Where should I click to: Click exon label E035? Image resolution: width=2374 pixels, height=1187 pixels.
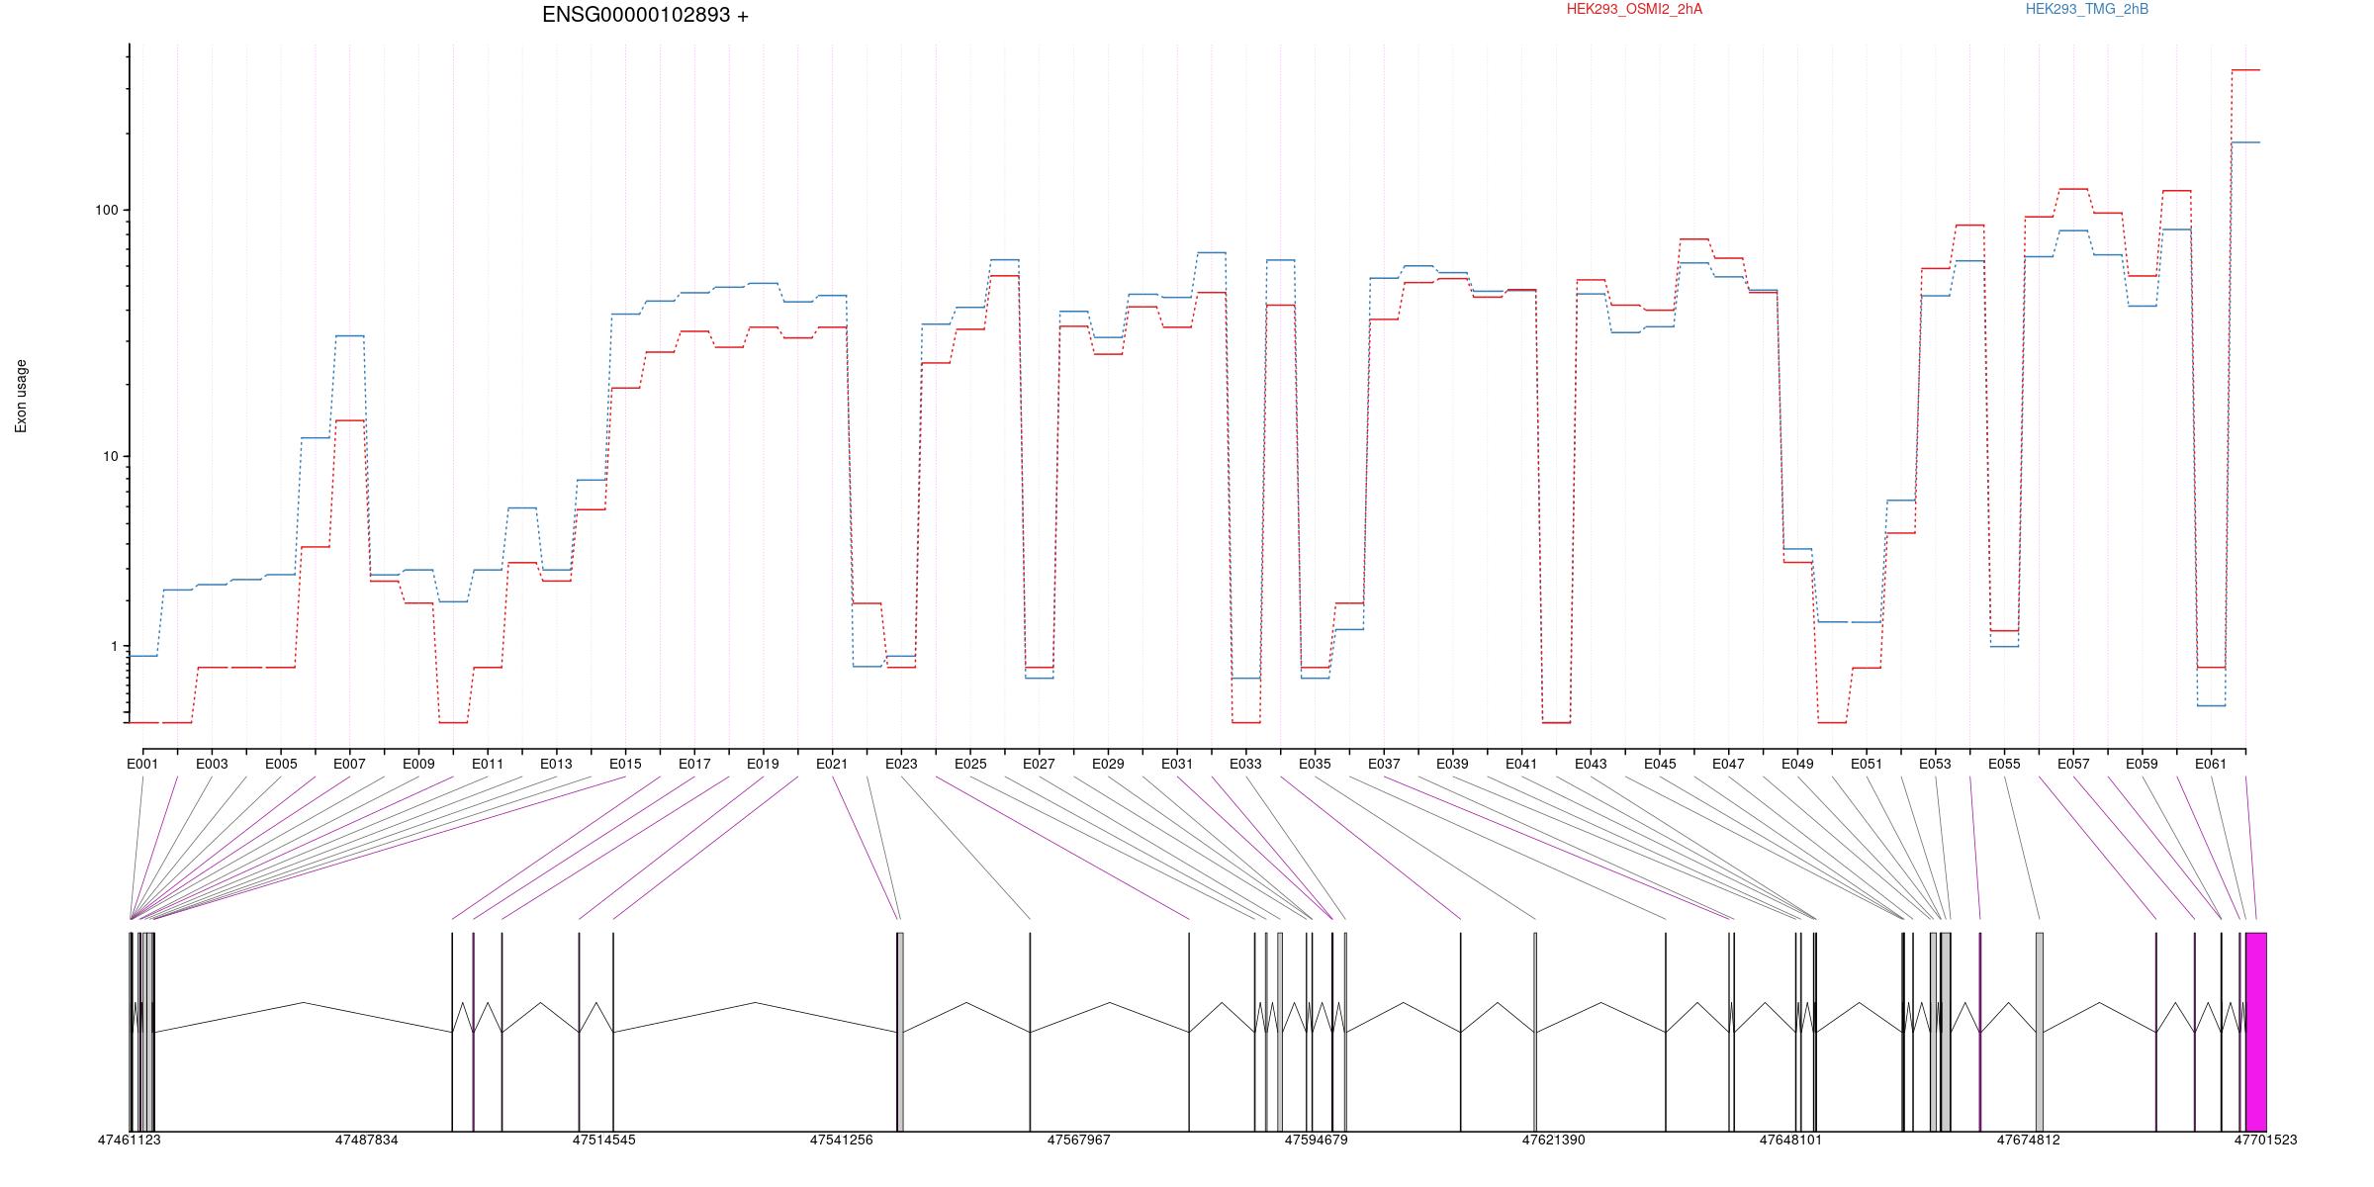(x=1315, y=764)
